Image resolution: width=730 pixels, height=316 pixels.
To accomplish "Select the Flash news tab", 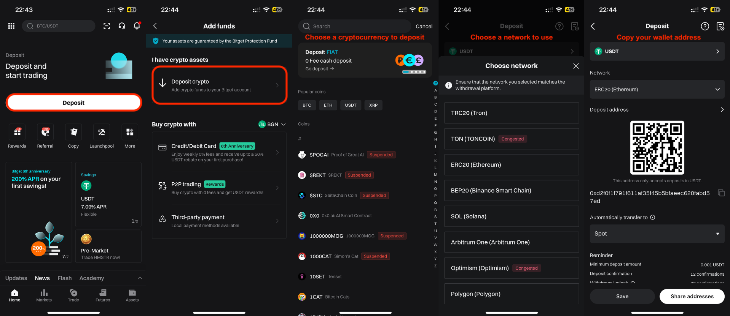I will (x=65, y=278).
